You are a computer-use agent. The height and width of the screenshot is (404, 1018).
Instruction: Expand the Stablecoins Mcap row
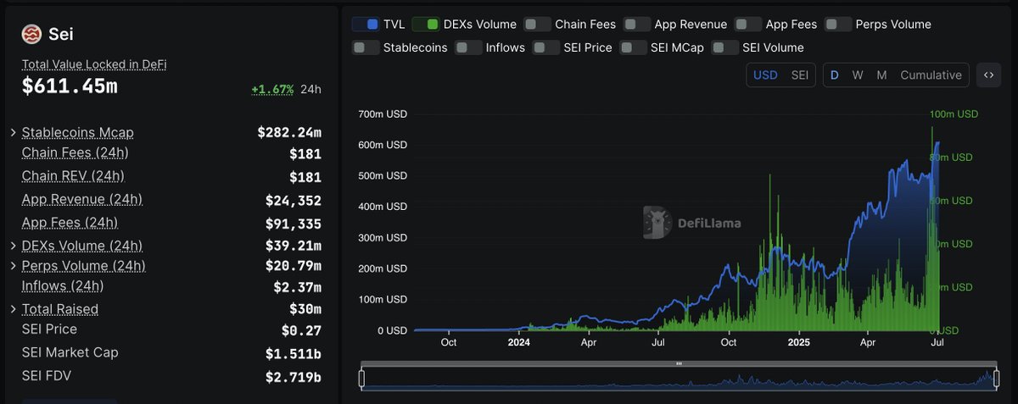[x=14, y=132]
